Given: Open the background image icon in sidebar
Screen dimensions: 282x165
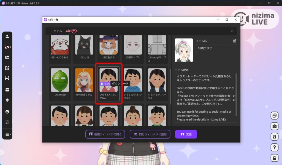Looking at the screenshot, I should tap(7, 57).
